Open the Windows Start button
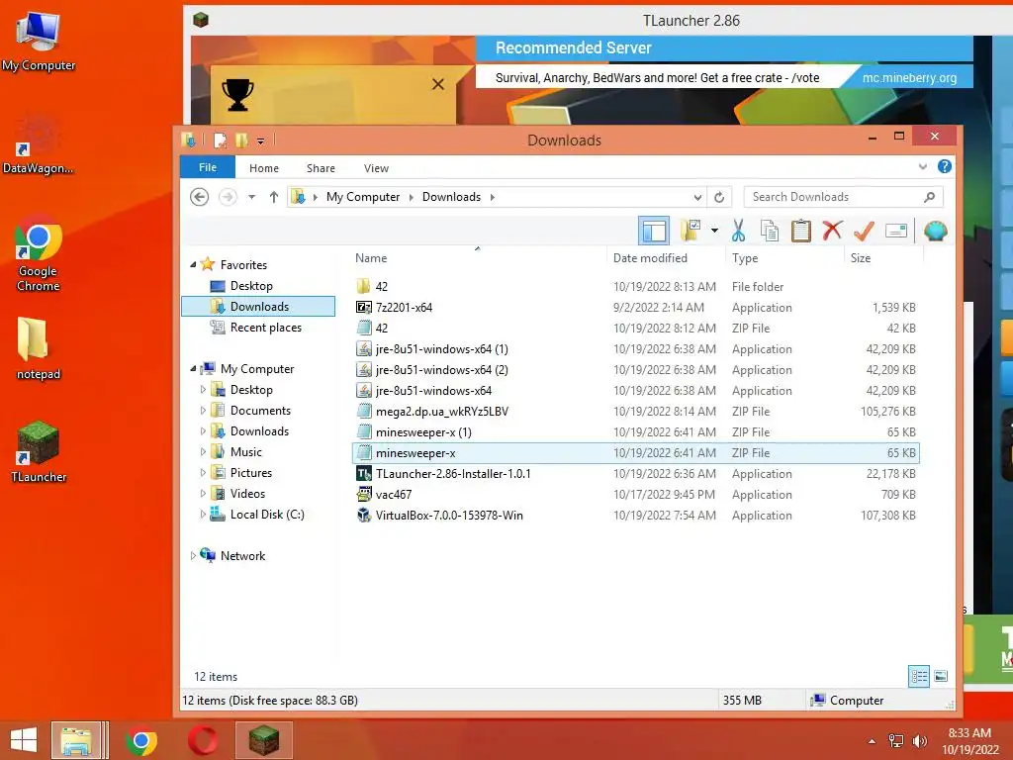1013x760 pixels. [24, 740]
